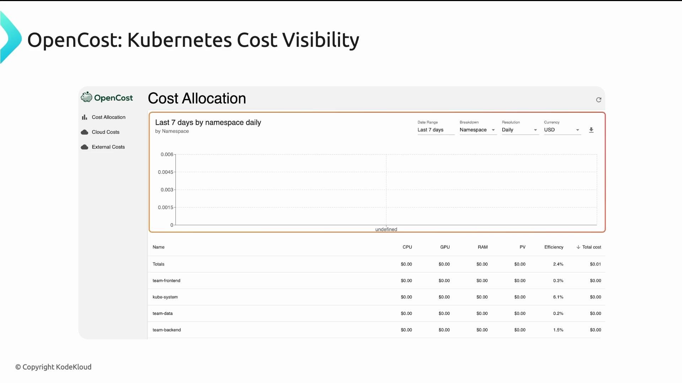
Task: Click the sort arrow next to Total cost
Action: [x=578, y=247]
